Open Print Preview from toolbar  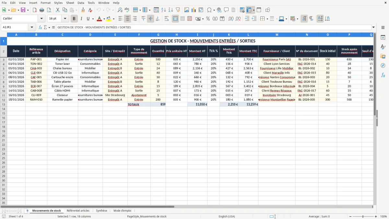(49, 10)
